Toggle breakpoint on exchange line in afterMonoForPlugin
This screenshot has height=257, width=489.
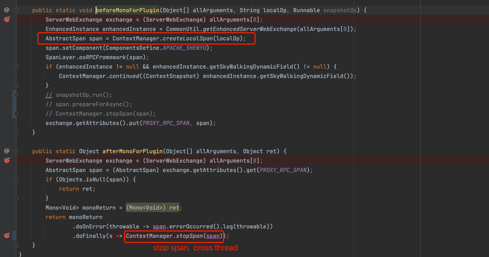click(7, 160)
